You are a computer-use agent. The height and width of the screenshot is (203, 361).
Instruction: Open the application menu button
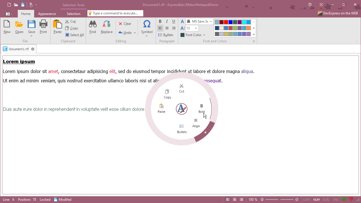9,14
